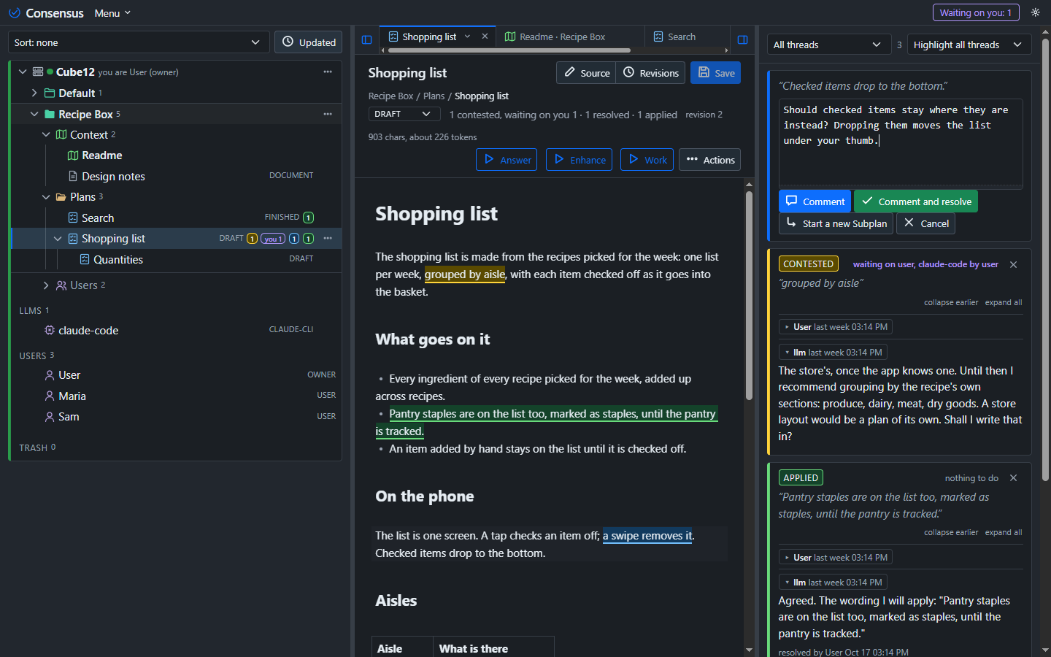
Task: Click the person icon beside Maria
Action: click(x=50, y=396)
